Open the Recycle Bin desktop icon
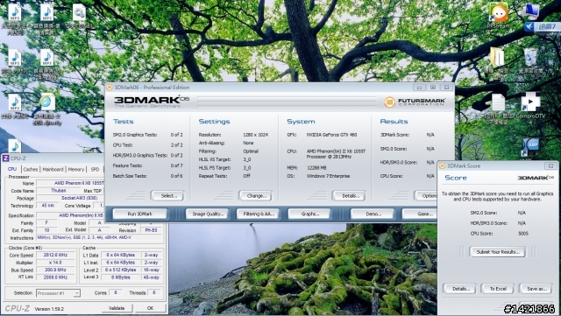The height and width of the screenshot is (316, 561). (x=530, y=58)
